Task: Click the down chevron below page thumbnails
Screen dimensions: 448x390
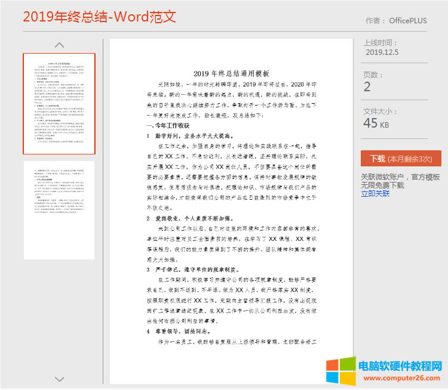Action: (59, 379)
